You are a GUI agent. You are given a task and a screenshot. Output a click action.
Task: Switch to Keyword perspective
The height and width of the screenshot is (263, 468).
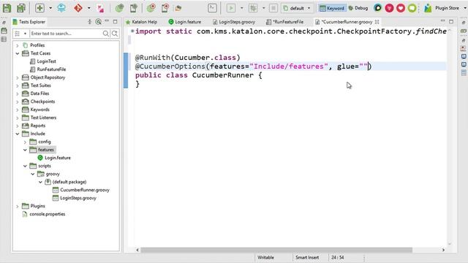point(331,8)
